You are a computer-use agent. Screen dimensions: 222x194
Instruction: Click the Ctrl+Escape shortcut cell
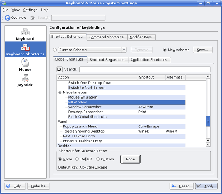[149, 126]
